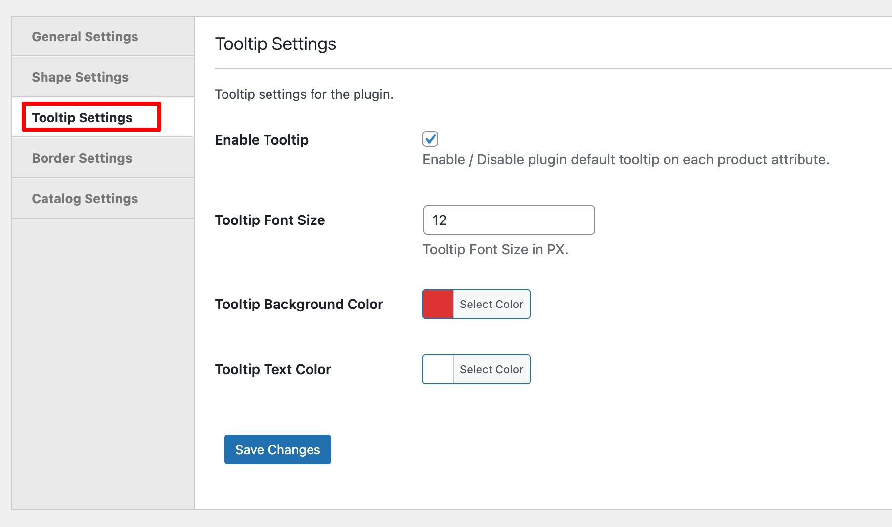Open Select Color for Tooltip Background Color

(x=491, y=304)
